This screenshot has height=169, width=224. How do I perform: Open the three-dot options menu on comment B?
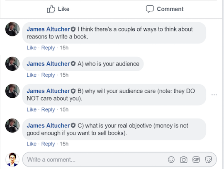coord(214,95)
